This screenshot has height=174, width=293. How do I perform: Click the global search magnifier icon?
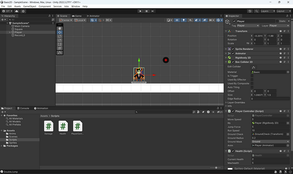(x=256, y=11)
